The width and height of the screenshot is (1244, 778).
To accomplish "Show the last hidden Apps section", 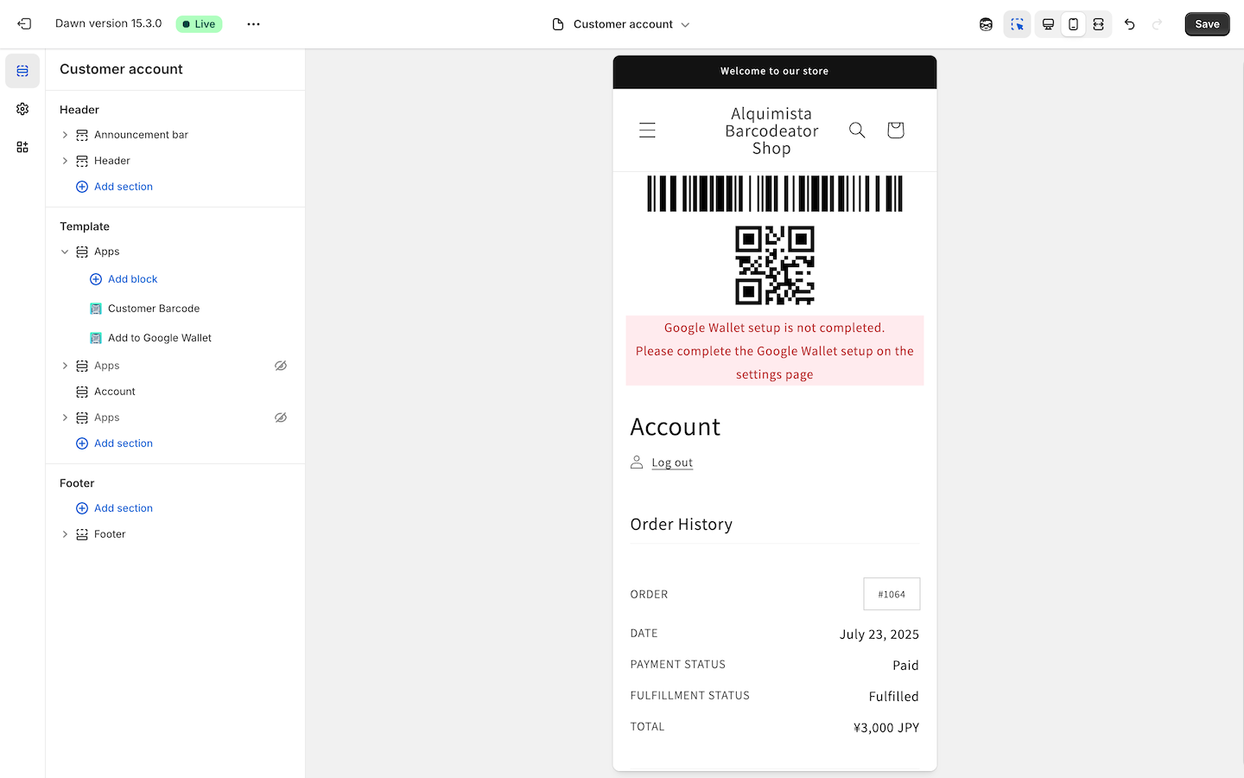I will pyautogui.click(x=281, y=418).
